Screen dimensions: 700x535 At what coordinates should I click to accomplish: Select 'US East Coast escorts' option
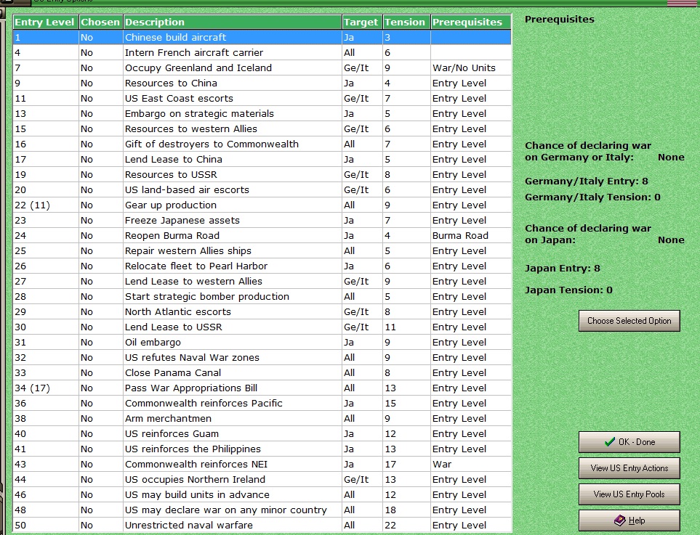click(x=262, y=98)
